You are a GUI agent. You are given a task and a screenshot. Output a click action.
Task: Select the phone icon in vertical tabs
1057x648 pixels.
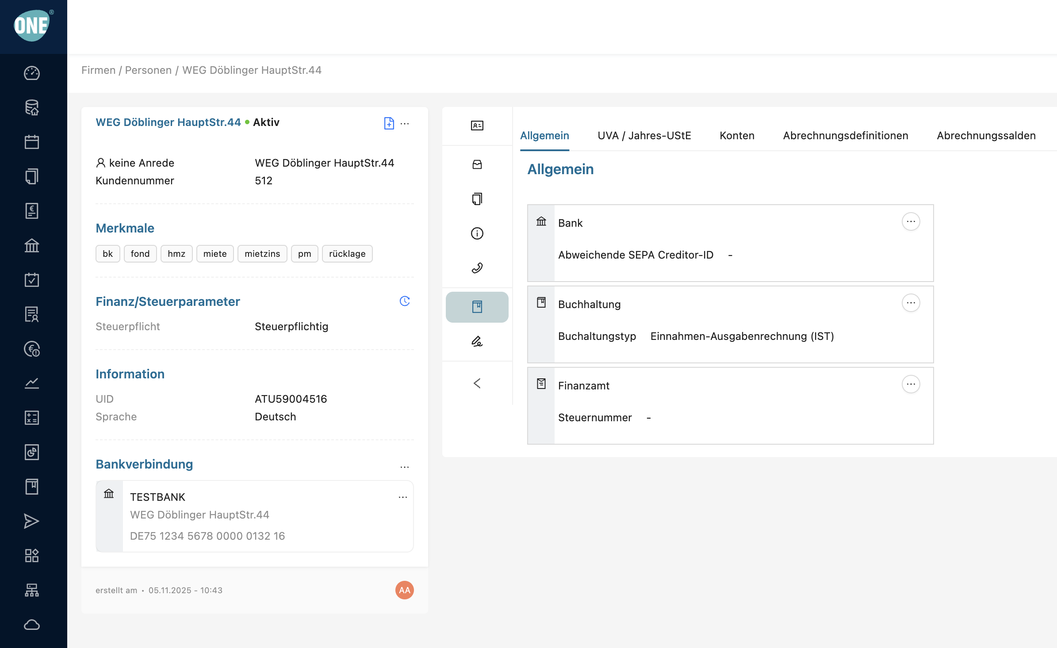pos(477,268)
